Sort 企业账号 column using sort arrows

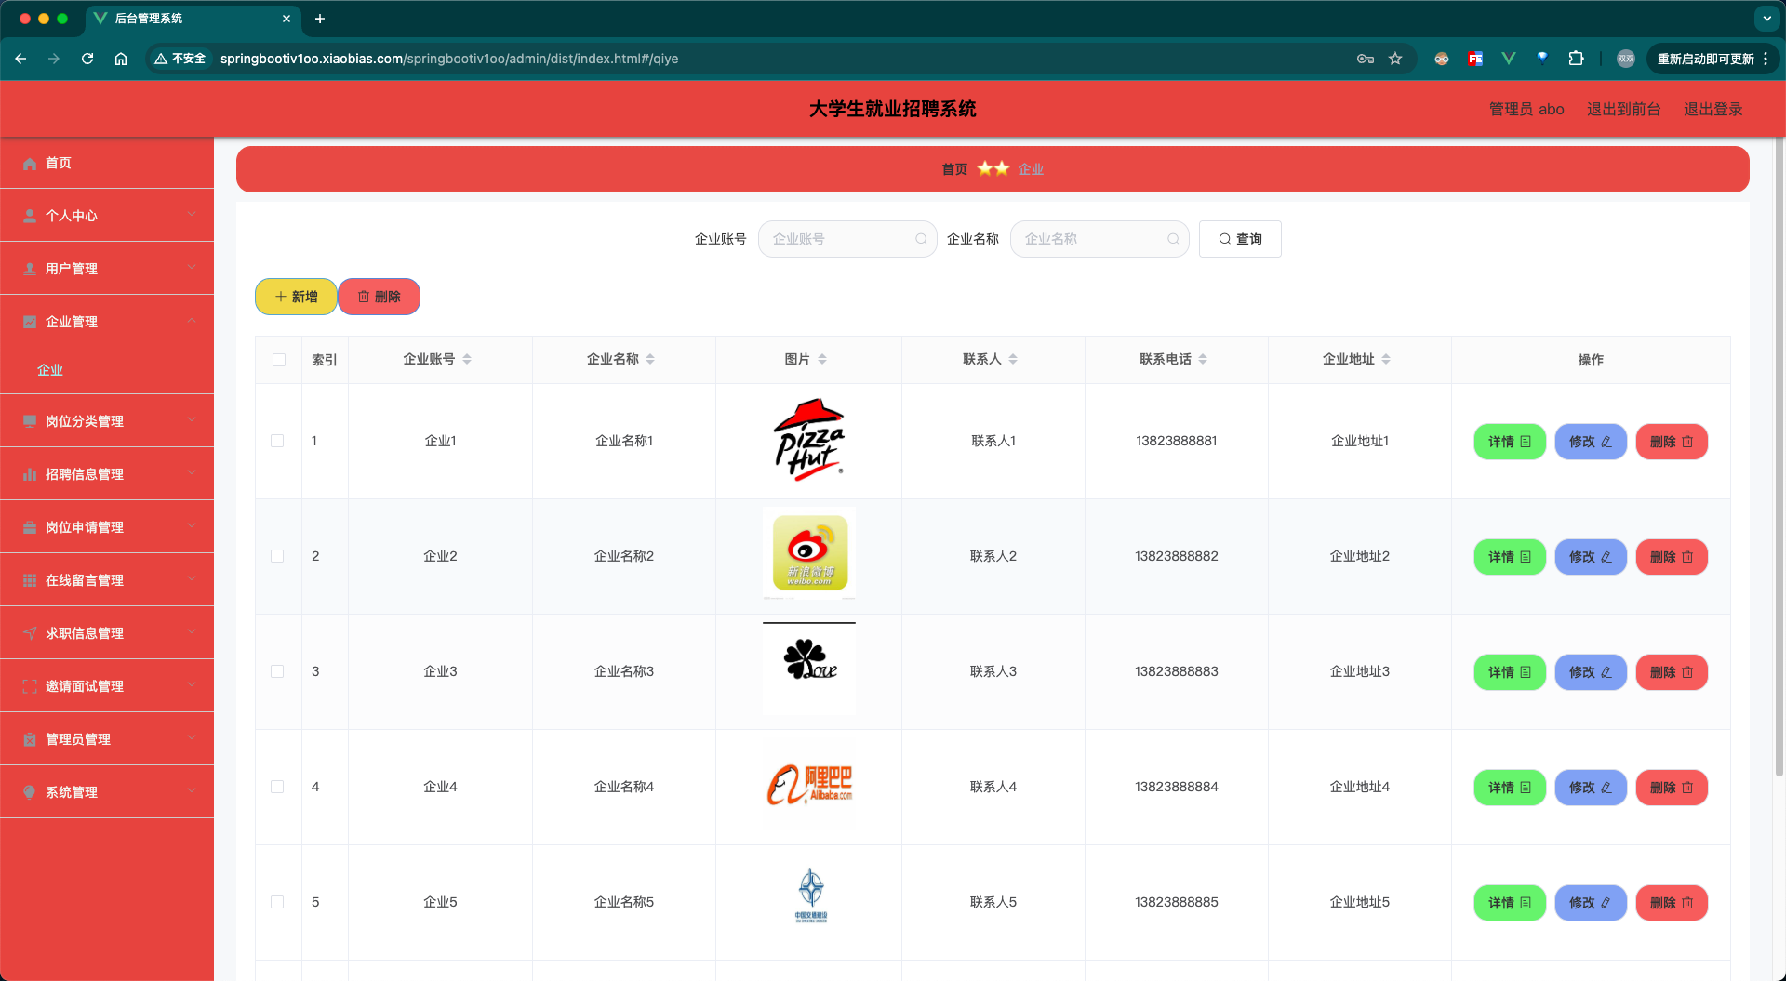pyautogui.click(x=467, y=359)
